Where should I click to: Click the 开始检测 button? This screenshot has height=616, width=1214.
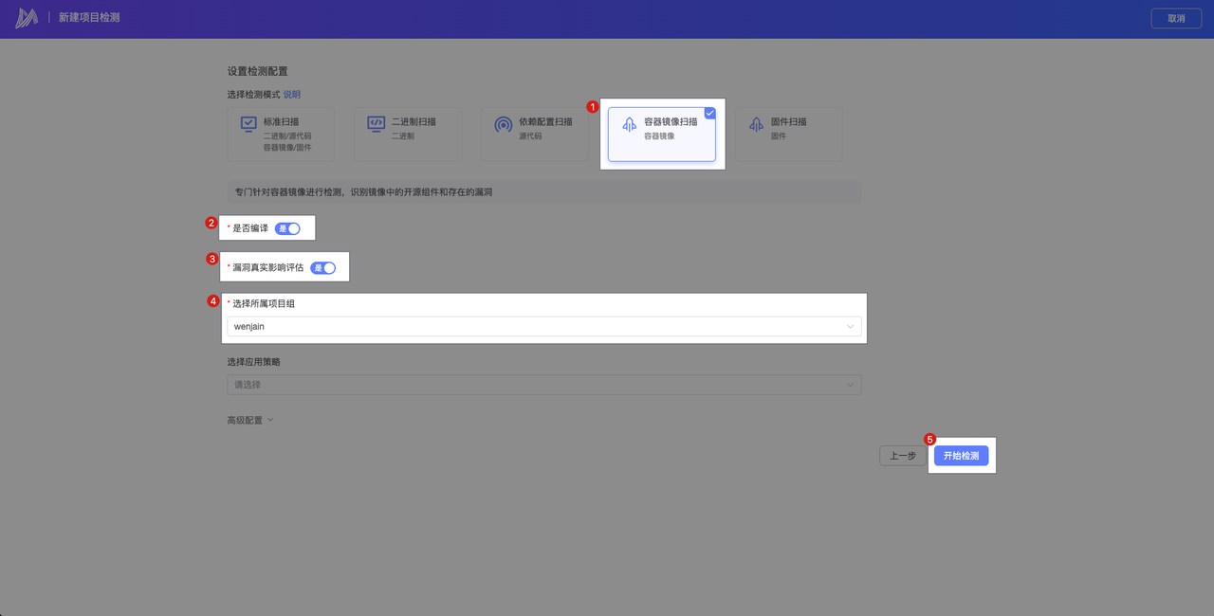[961, 456]
